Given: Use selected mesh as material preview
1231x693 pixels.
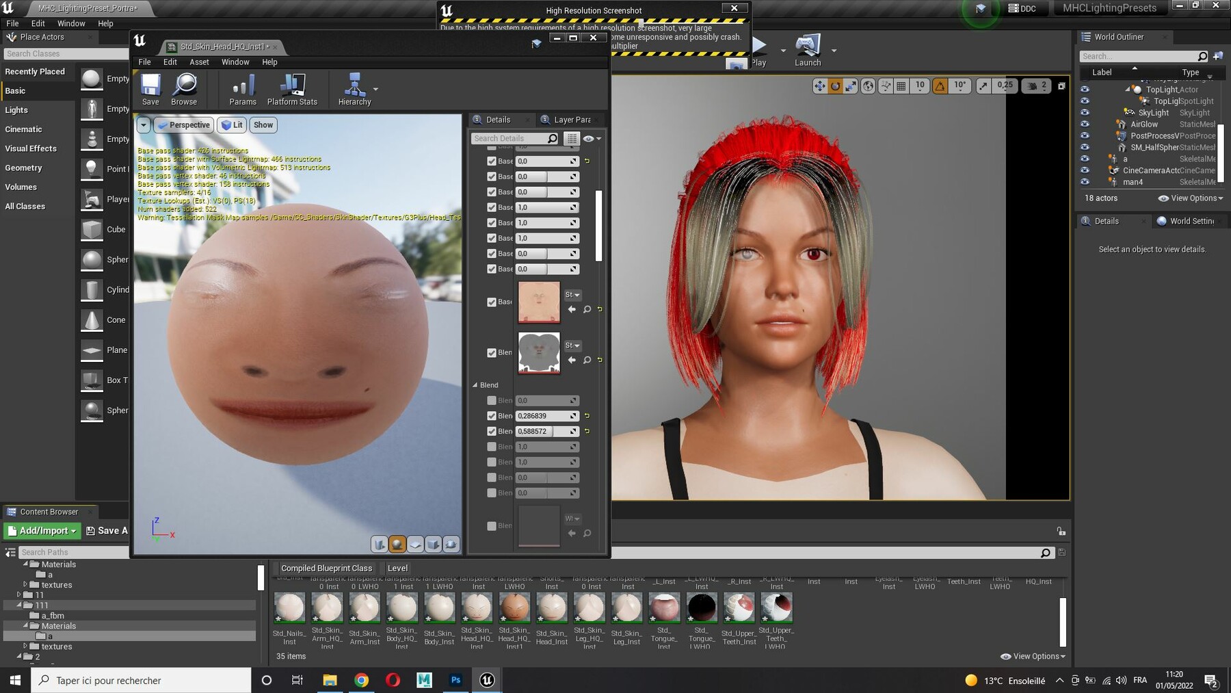Looking at the screenshot, I should pyautogui.click(x=451, y=544).
